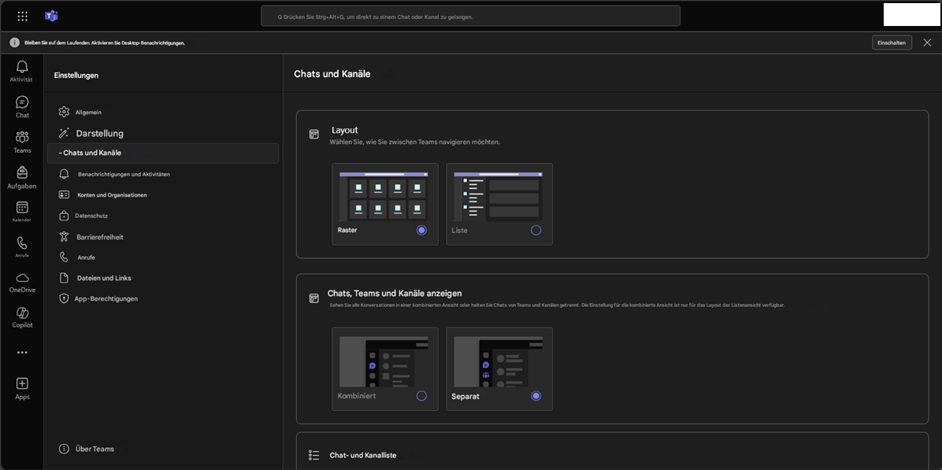Click the Microsoft Teams logo icon
The width and height of the screenshot is (942, 470).
pyautogui.click(x=52, y=17)
